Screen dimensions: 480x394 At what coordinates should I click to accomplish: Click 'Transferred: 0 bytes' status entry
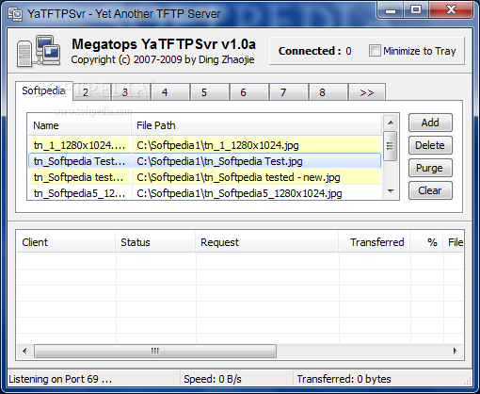pos(344,379)
